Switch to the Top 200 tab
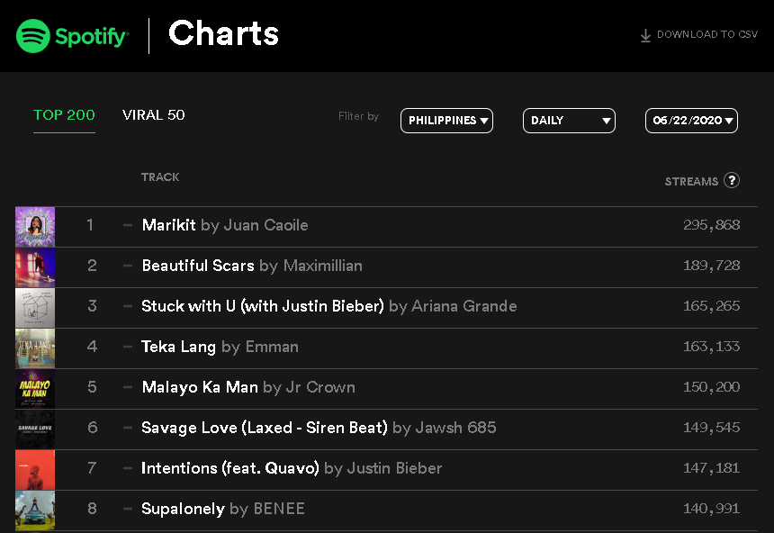Image resolution: width=774 pixels, height=533 pixels. pyautogui.click(x=64, y=115)
